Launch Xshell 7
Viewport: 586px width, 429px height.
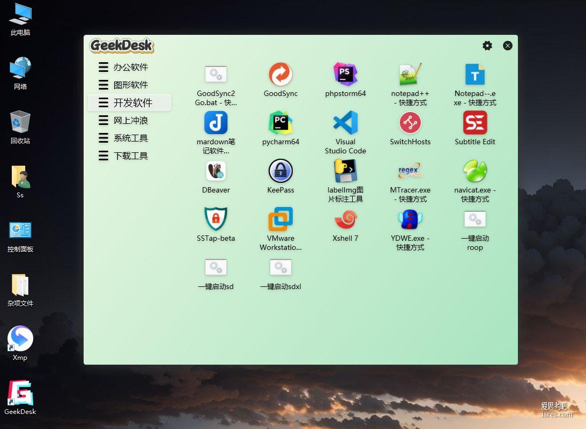(x=345, y=219)
